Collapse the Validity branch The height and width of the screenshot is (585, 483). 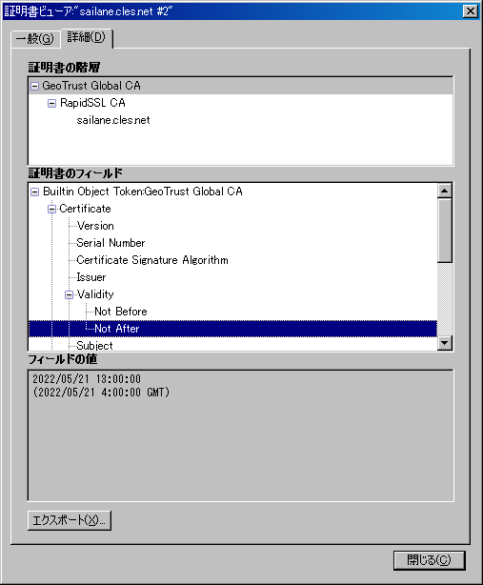click(69, 294)
